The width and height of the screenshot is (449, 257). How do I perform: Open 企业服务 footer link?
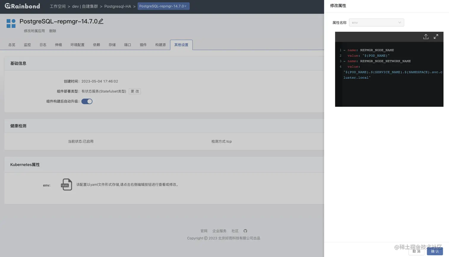pos(219,231)
